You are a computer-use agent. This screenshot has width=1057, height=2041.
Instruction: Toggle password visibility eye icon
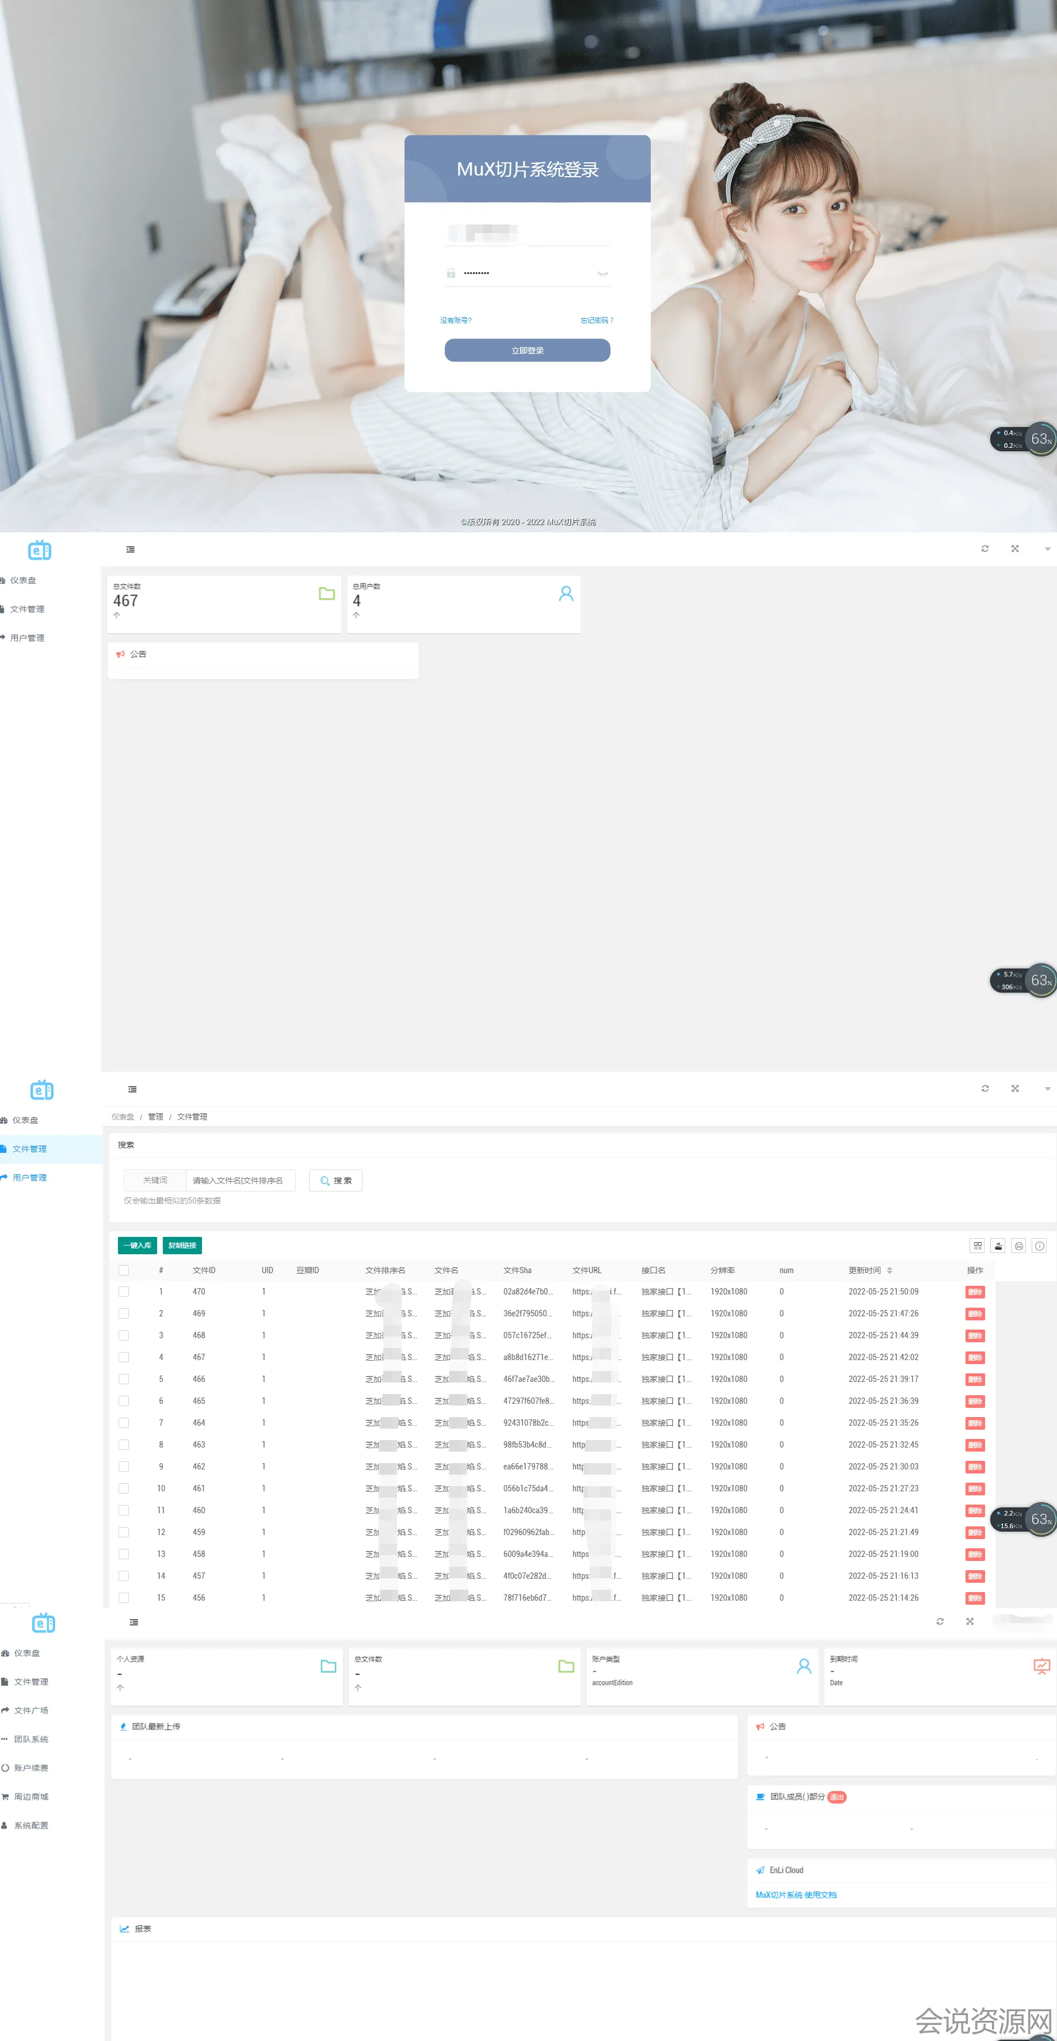602,273
